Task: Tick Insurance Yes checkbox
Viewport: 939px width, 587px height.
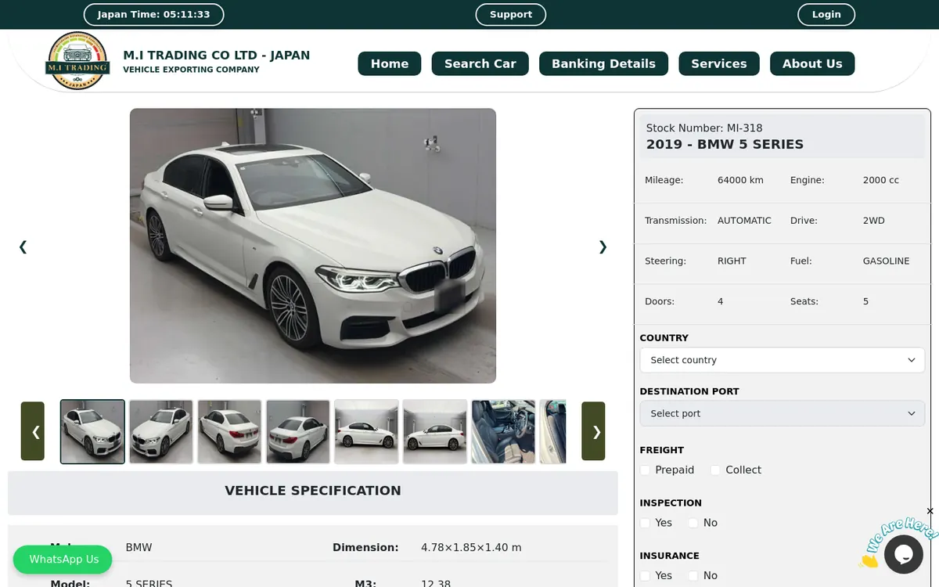Action: pyautogui.click(x=645, y=575)
